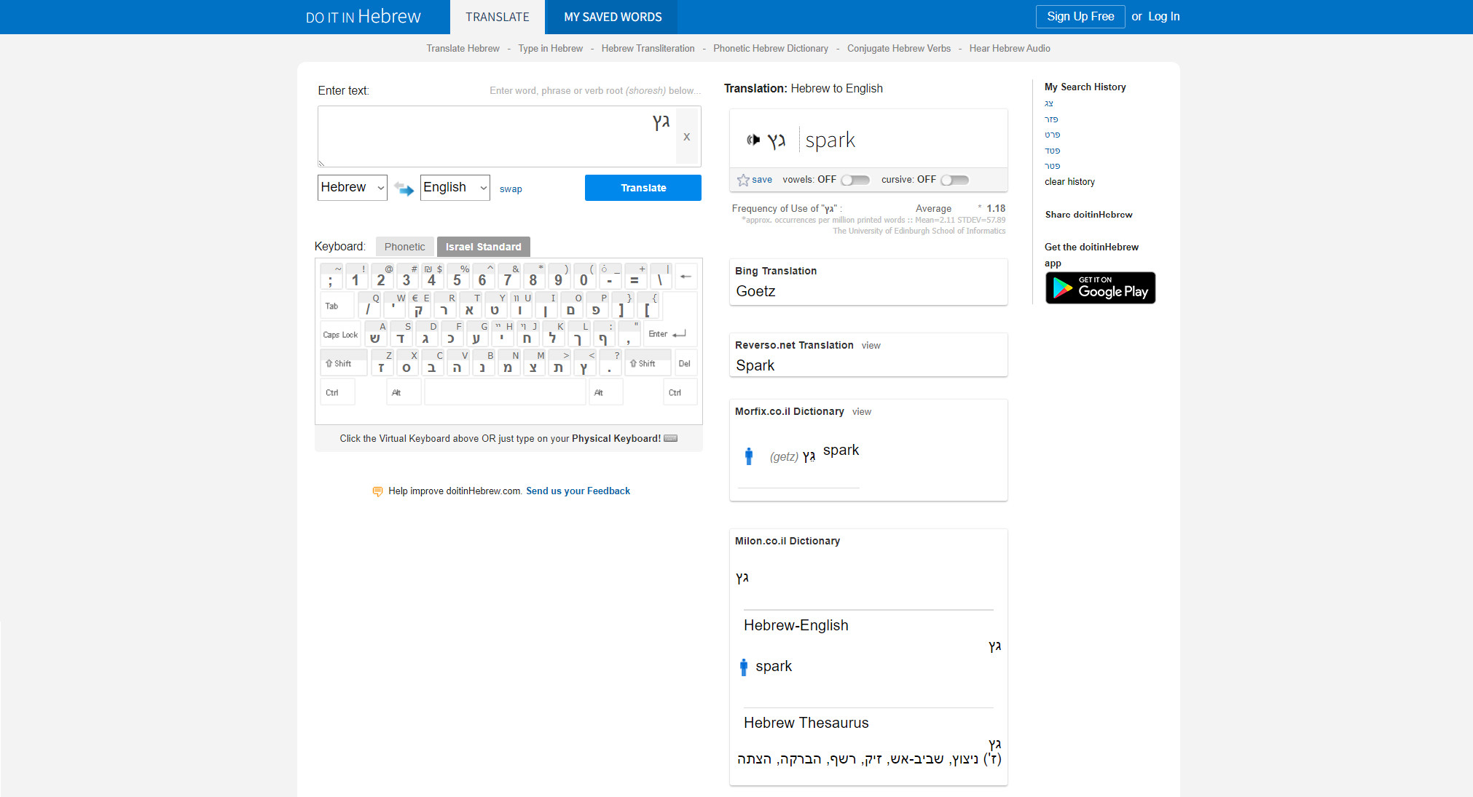Clear text with the x button
This screenshot has width=1473, height=797.
(x=686, y=137)
